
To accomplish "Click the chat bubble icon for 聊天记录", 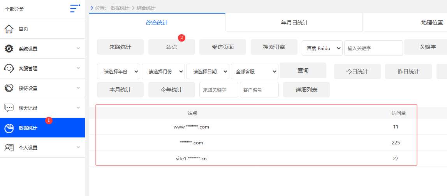I will (x=9, y=108).
